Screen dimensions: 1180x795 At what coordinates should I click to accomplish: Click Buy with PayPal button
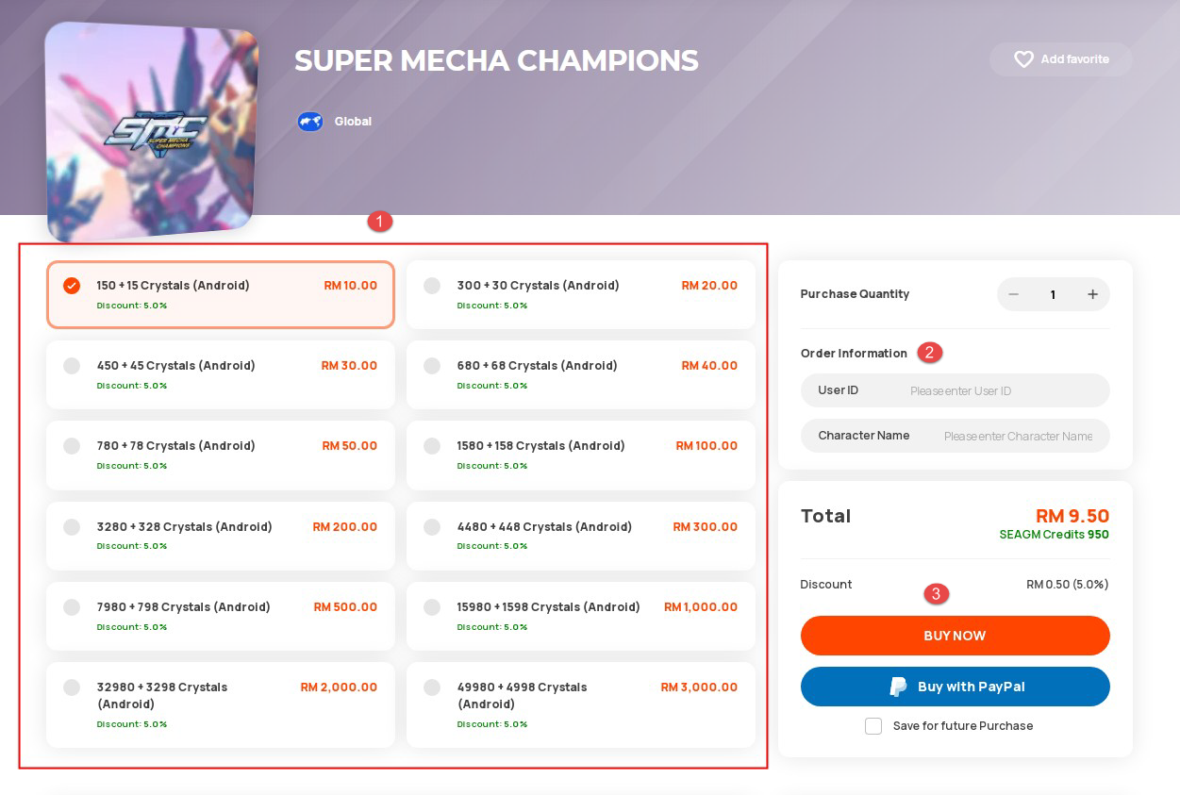[x=955, y=687]
